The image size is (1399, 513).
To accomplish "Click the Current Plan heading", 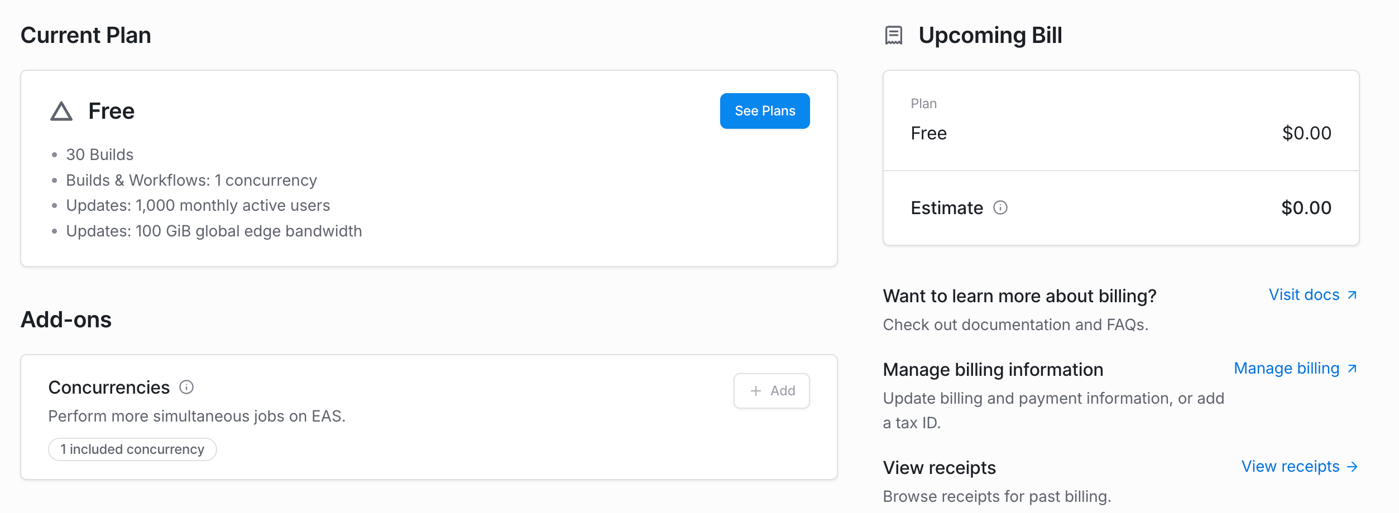I will pyautogui.click(x=85, y=35).
